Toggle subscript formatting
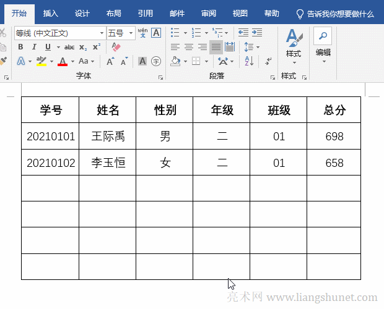The image size is (384, 309). pyautogui.click(x=83, y=47)
